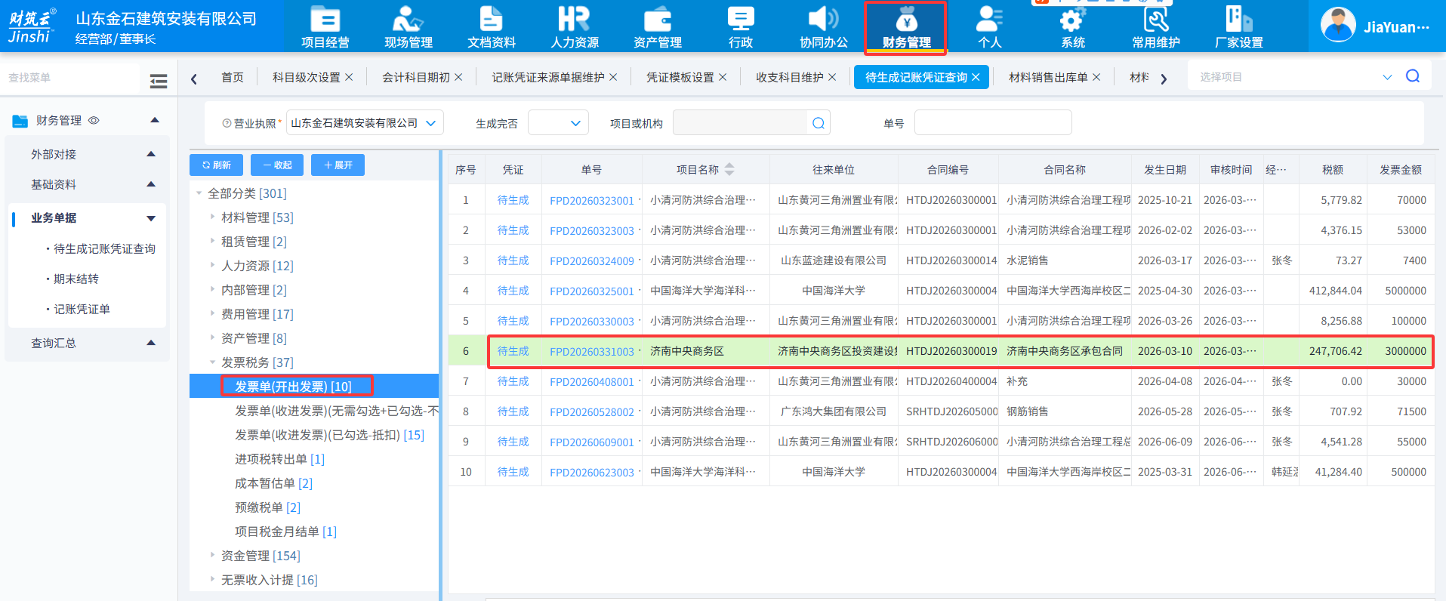The image size is (1446, 601).
Task: Open the 常用维护 module icon
Action: pos(1155,27)
